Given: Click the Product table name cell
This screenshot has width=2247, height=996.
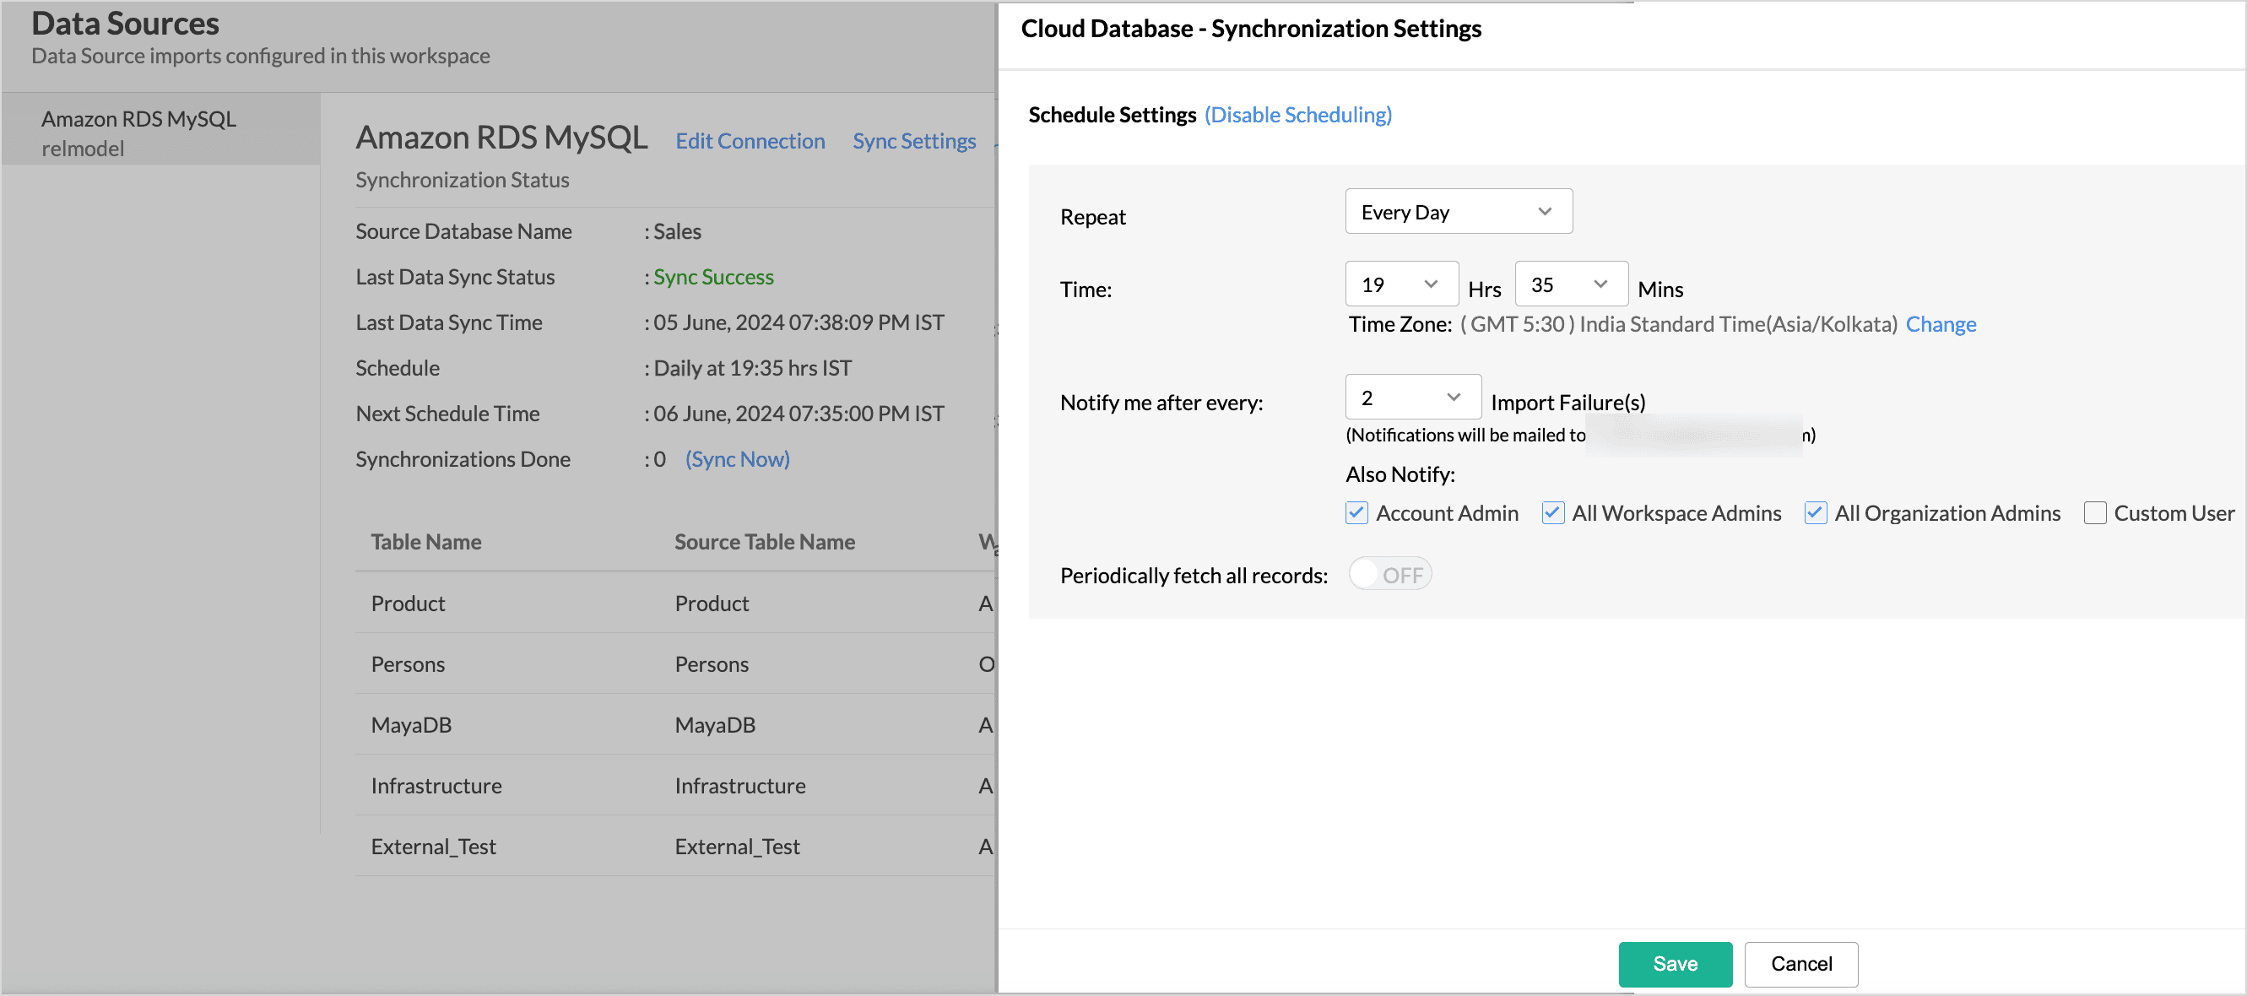Looking at the screenshot, I should coord(409,604).
